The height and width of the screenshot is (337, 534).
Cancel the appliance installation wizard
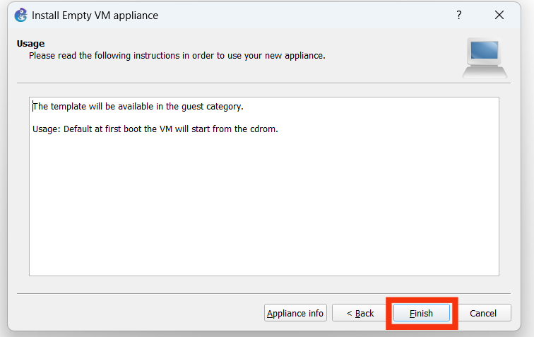coord(483,313)
